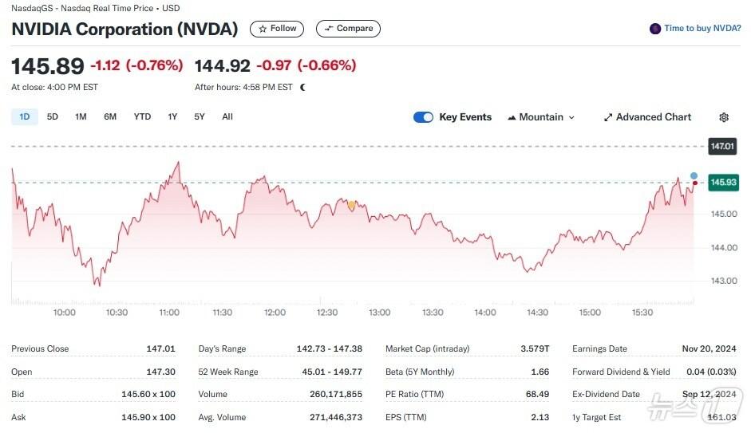Click the yellow key event marker on chart
The height and width of the screenshot is (433, 751).
coord(351,205)
